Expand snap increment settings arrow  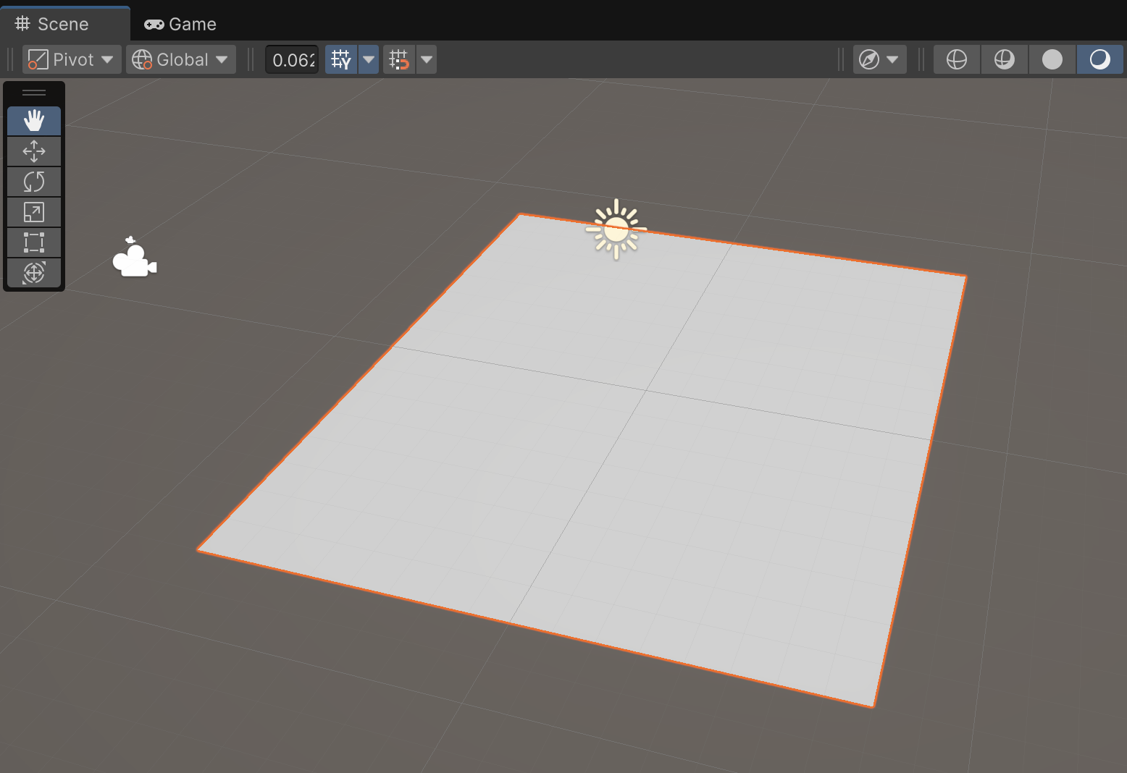coord(427,59)
